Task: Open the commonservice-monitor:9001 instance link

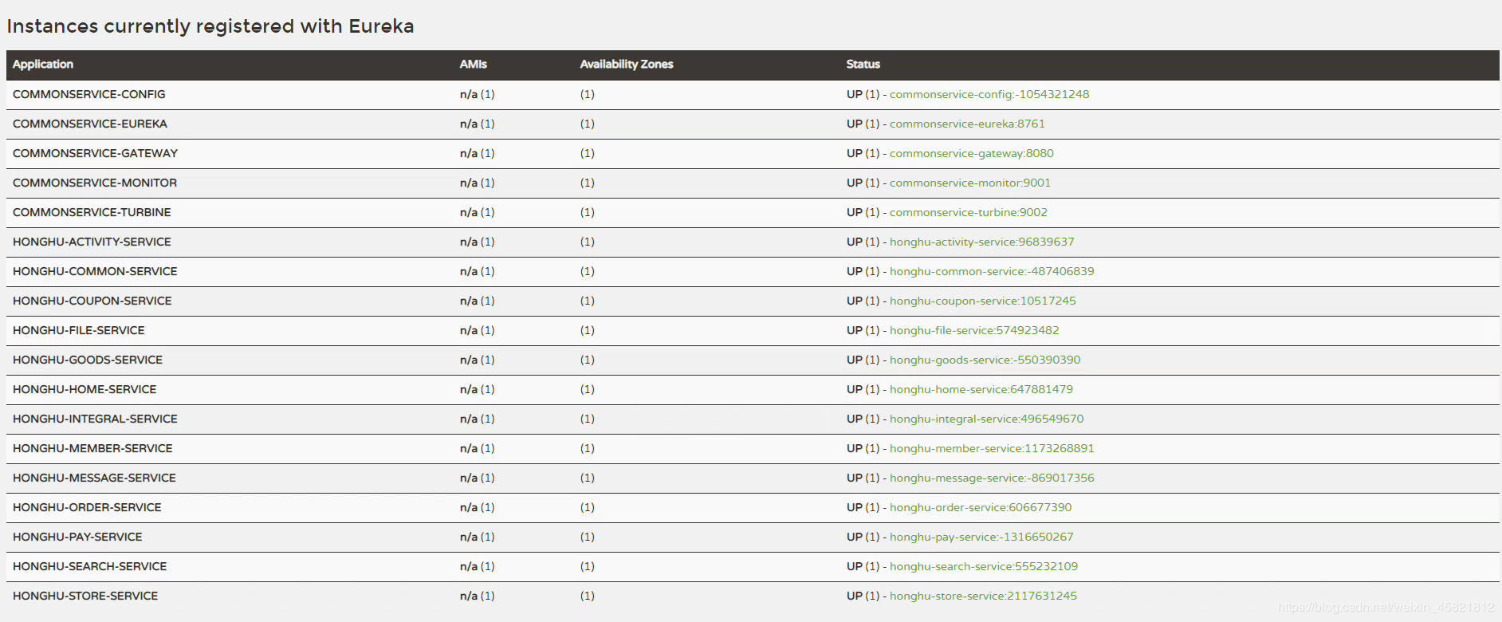Action: pos(969,183)
